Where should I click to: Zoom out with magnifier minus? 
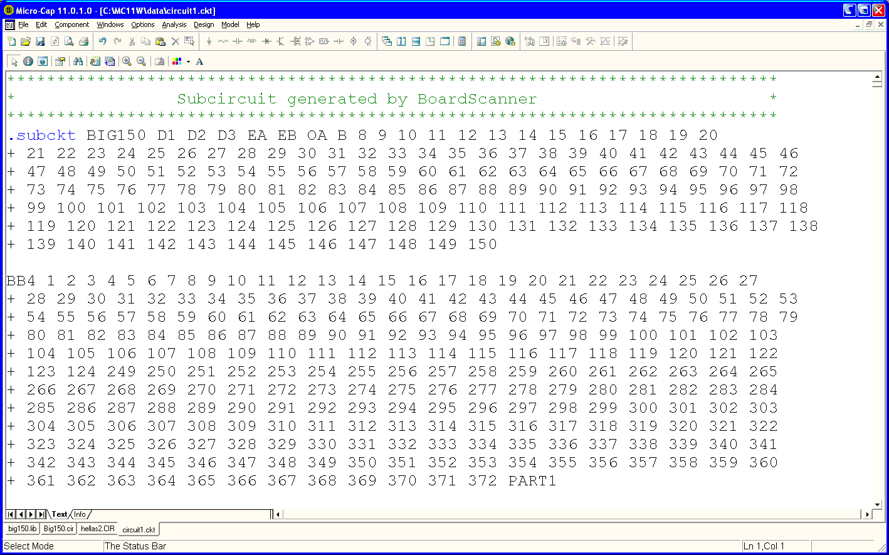click(x=141, y=61)
